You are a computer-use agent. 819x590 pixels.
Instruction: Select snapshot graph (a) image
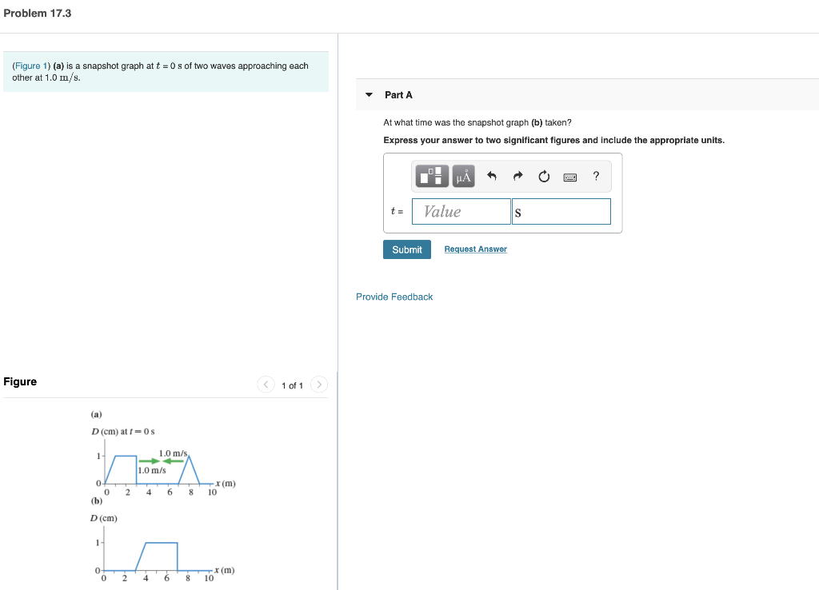pyautogui.click(x=160, y=464)
